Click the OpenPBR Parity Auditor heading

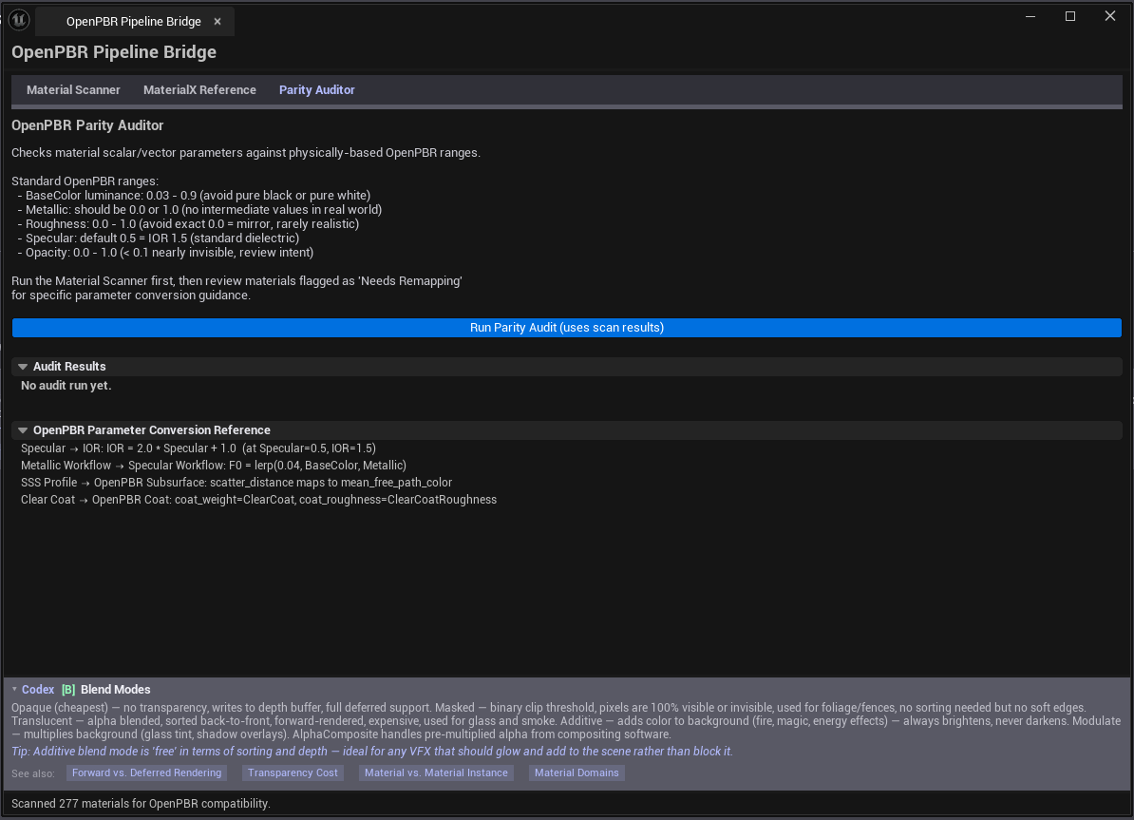(x=87, y=125)
